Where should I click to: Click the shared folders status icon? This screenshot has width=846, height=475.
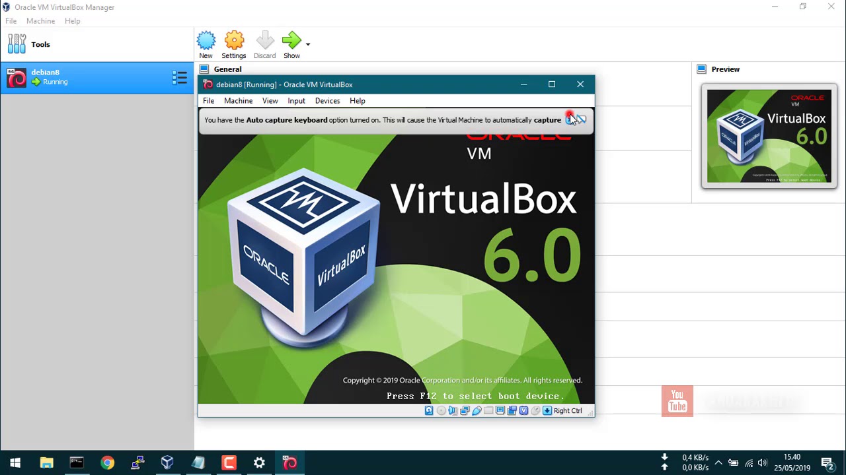click(x=488, y=410)
